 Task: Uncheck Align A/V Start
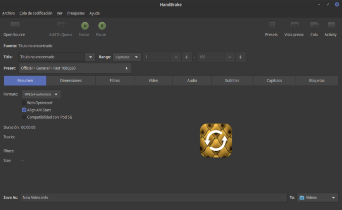tap(24, 110)
